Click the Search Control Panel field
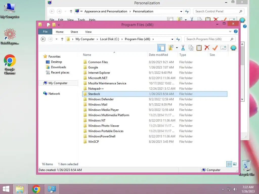This screenshot has width=259, height=194. point(218,11)
